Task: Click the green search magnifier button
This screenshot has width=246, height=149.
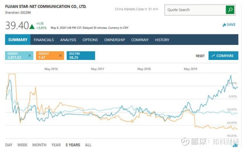Action: pos(230,10)
